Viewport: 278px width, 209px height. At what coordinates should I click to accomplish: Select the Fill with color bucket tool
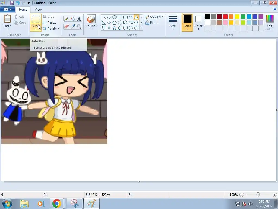72,19
